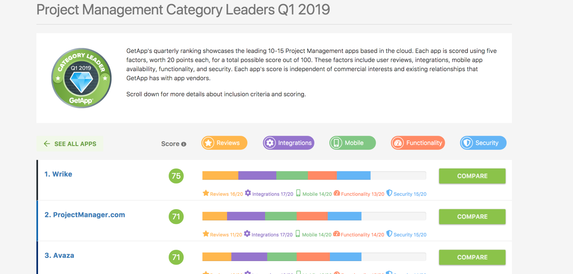Click Wrike's Integrations gear icon
The image size is (573, 274).
[x=248, y=193]
